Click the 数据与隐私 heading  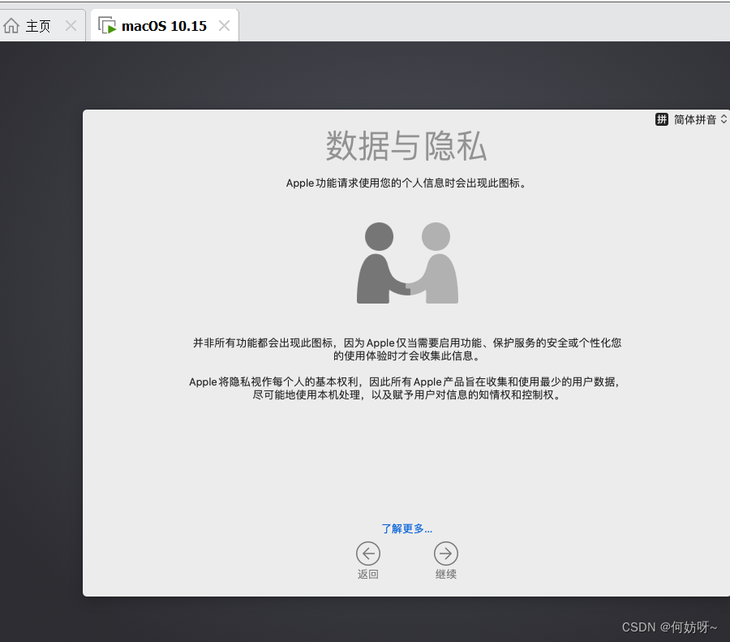[x=406, y=146]
